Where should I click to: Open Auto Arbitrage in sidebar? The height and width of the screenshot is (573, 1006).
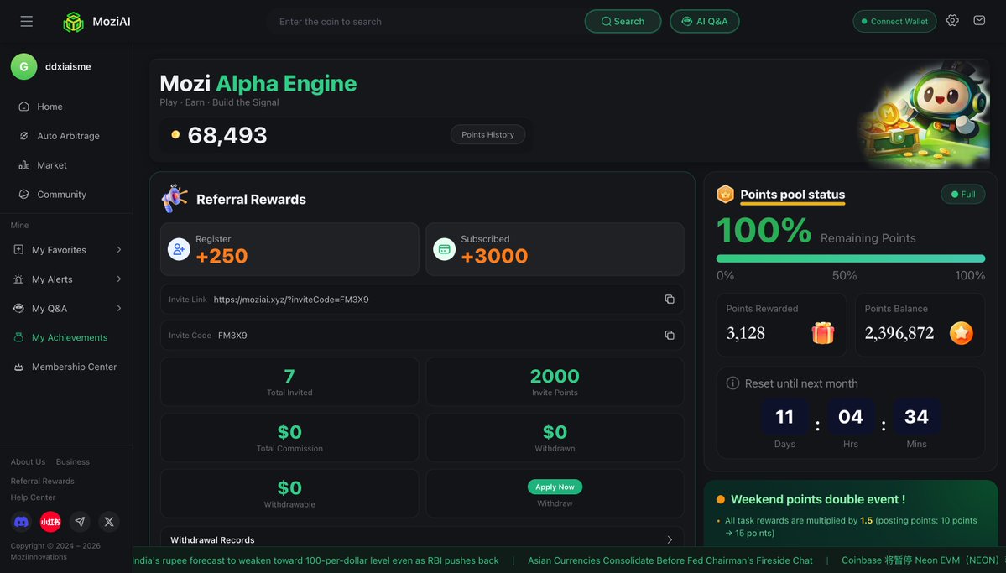66,136
